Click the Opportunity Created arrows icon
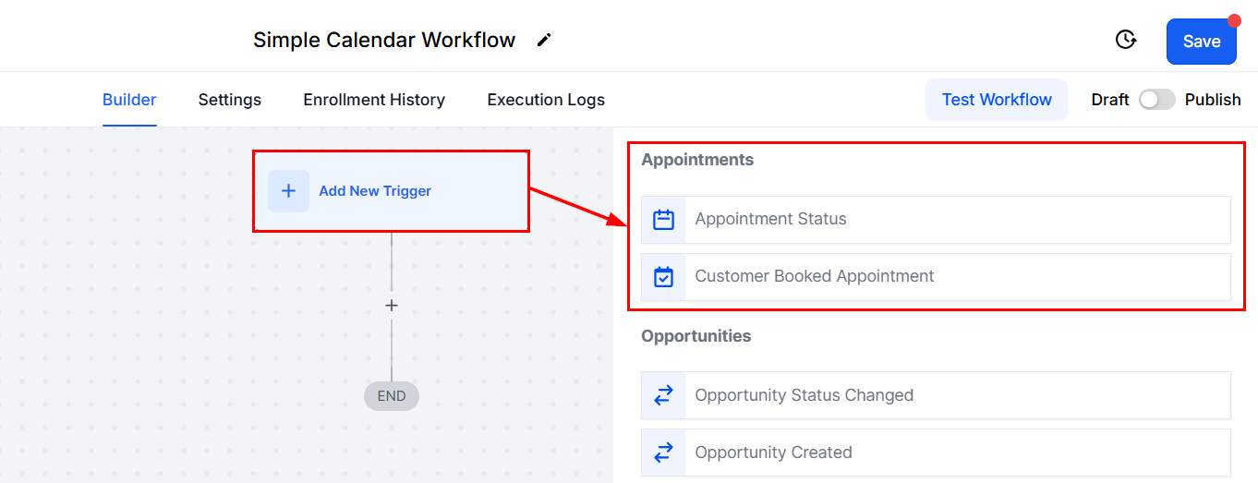Screen dimensions: 1258x483 point(663,453)
